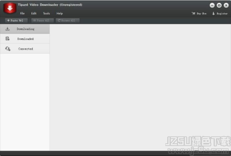Open the Edit menu
This screenshot has height=156, width=231.
pos(34,13)
